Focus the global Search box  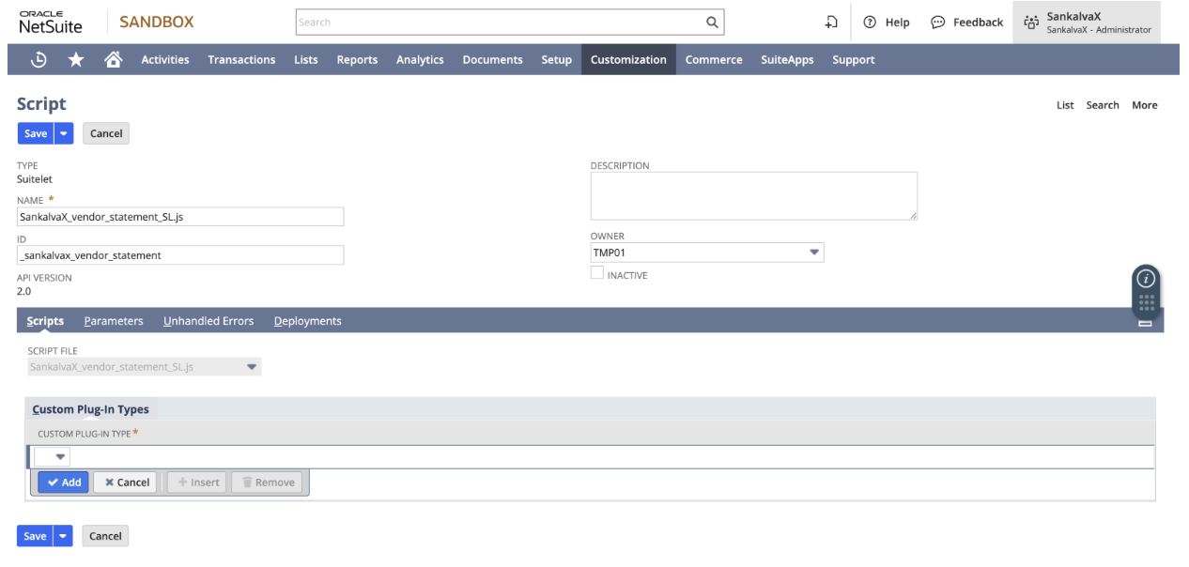(500, 22)
